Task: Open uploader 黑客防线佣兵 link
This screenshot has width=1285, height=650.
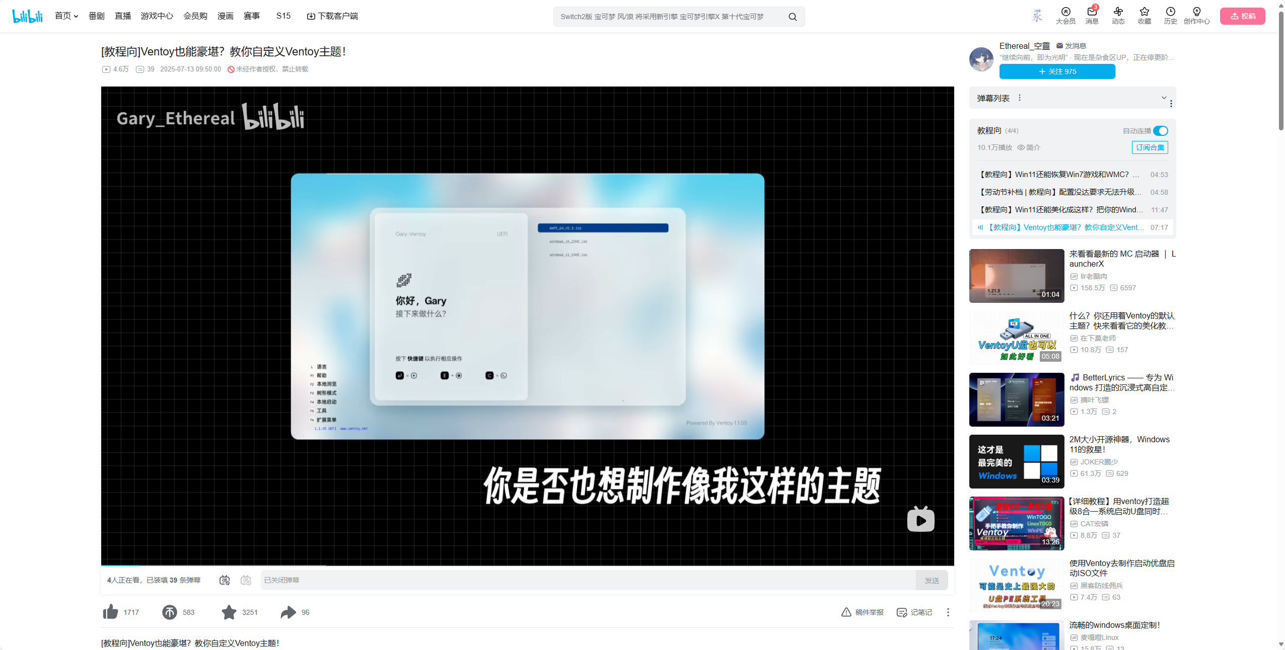Action: tap(1102, 586)
